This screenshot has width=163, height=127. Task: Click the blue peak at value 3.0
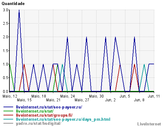[19, 10]
